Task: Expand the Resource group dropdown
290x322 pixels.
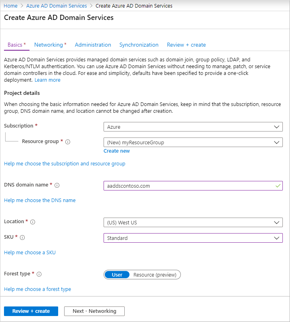Action: (193, 142)
